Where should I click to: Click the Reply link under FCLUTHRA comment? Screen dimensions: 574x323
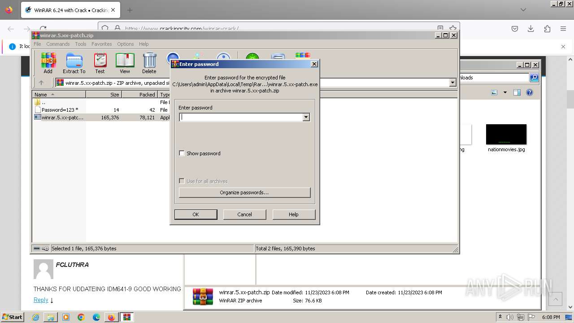coord(41,300)
